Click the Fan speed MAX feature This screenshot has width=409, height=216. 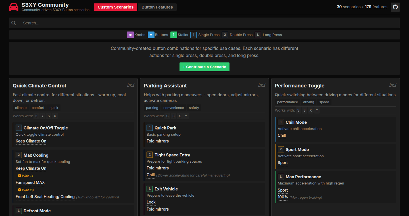coord(30,183)
